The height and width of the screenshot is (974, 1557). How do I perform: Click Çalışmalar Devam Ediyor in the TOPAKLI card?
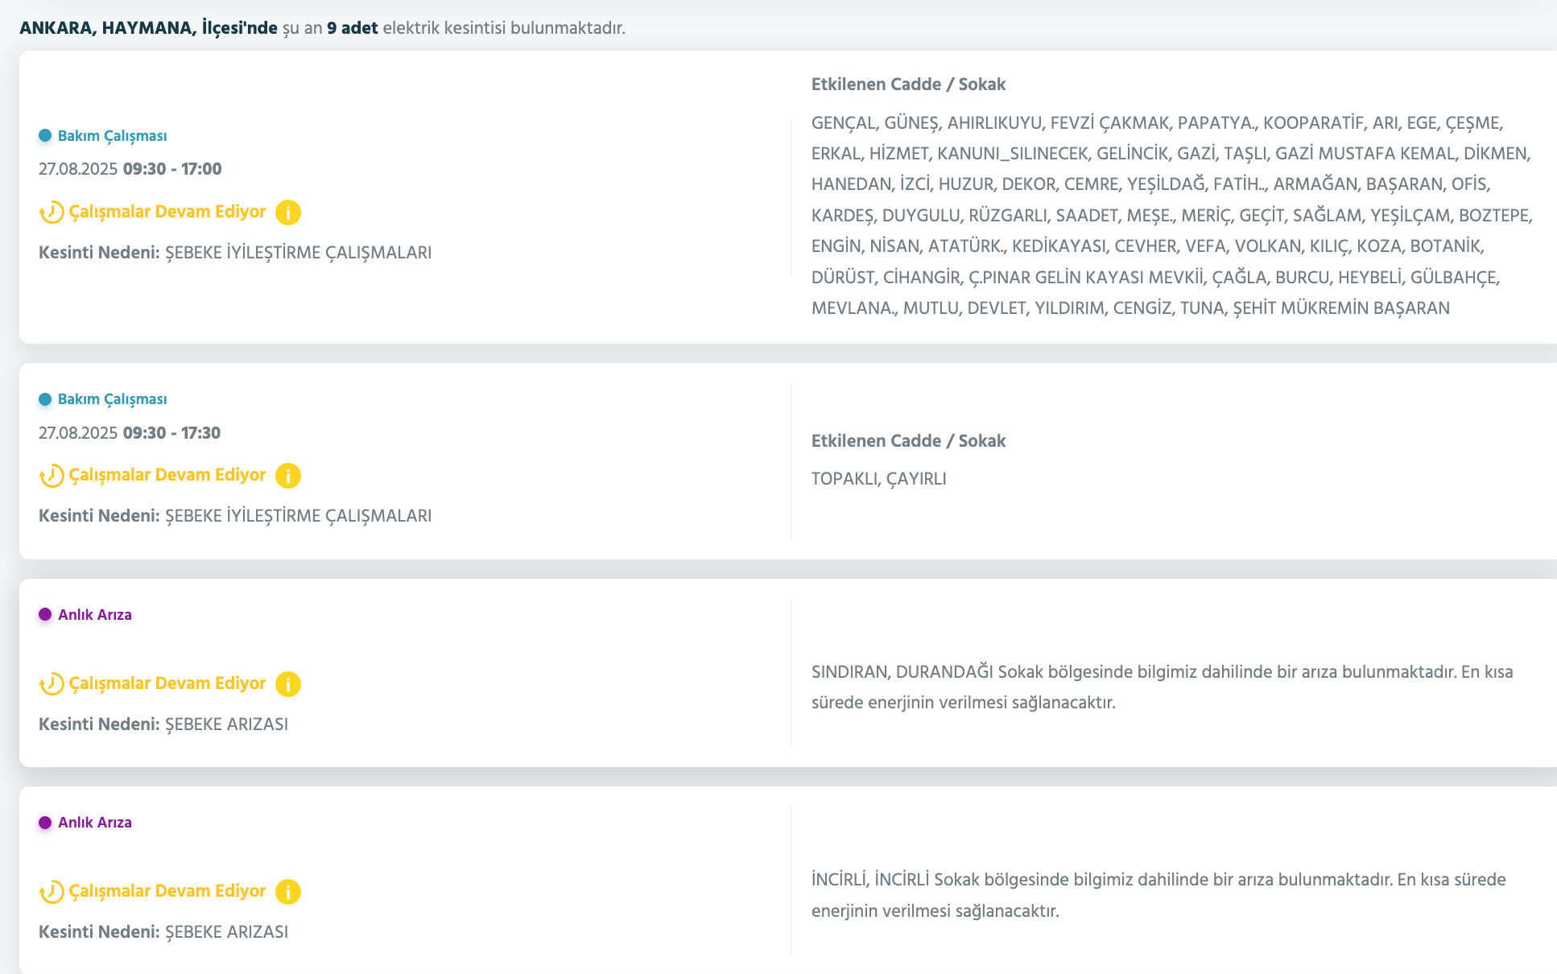pos(167,475)
